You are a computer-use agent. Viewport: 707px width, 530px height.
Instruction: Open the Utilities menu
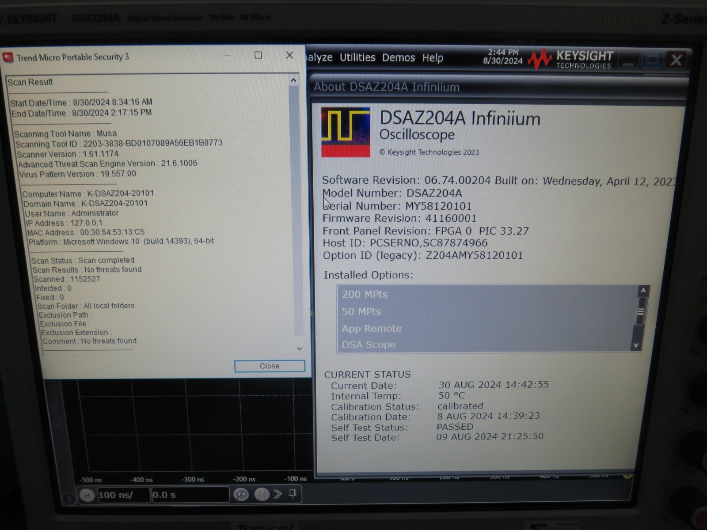click(357, 57)
